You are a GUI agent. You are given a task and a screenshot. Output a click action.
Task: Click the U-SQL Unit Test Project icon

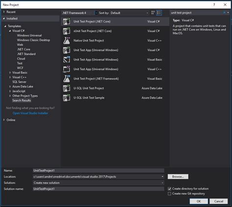tap(67, 88)
